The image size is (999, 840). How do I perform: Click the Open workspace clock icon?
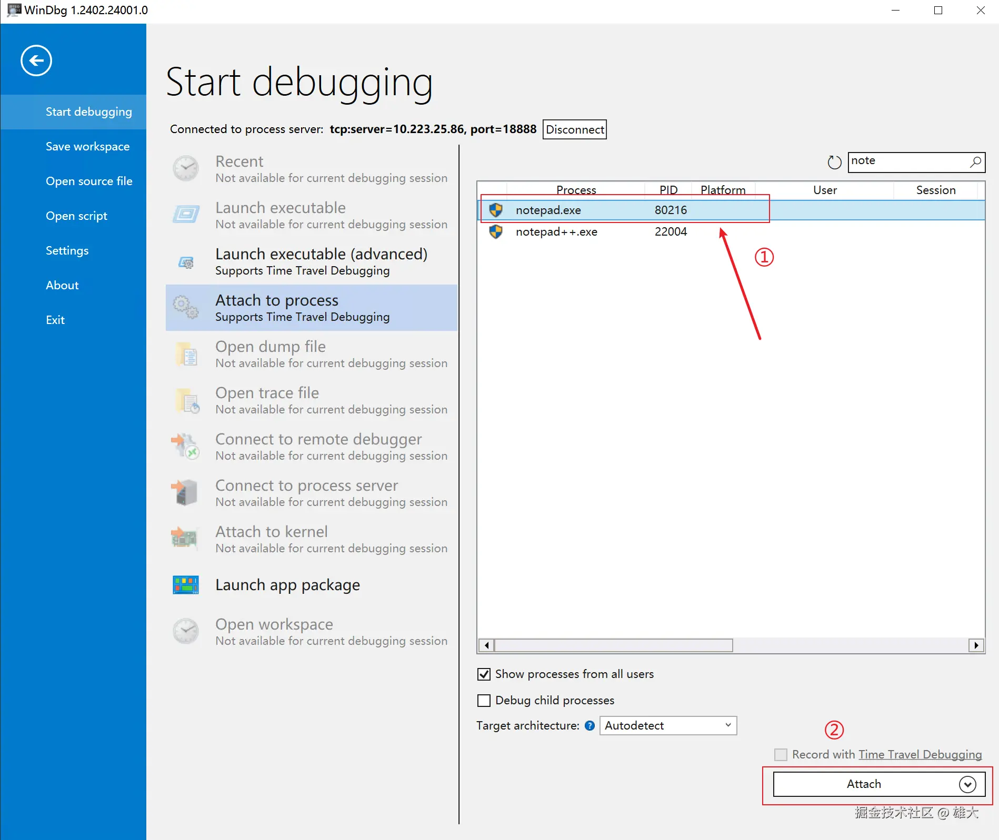186,631
